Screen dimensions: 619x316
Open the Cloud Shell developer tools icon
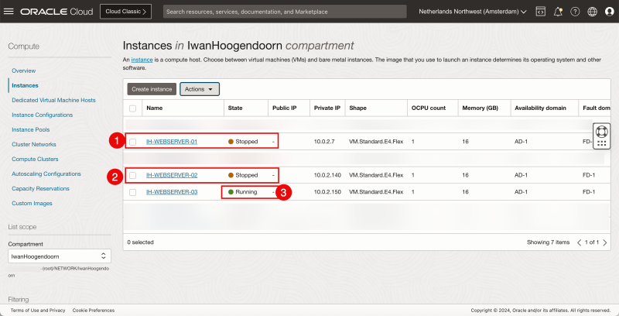click(540, 12)
